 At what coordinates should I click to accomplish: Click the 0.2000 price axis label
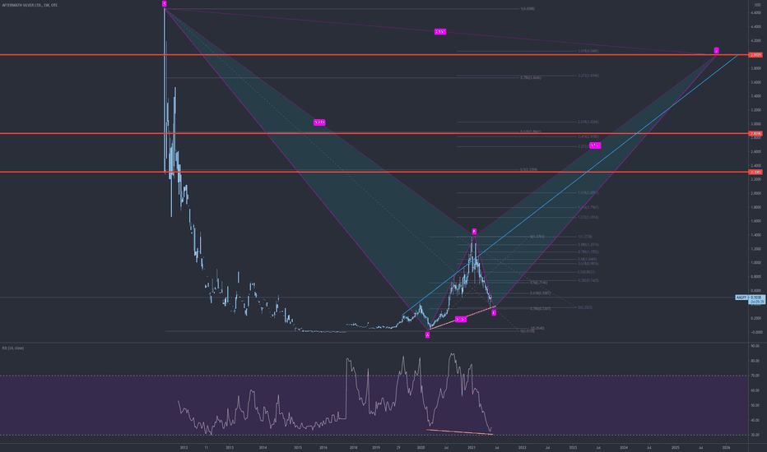755,318
